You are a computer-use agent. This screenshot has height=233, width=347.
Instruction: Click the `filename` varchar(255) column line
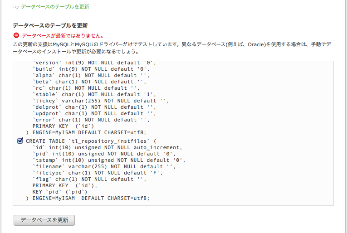tap(104, 166)
